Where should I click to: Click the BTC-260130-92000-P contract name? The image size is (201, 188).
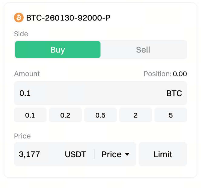point(68,18)
